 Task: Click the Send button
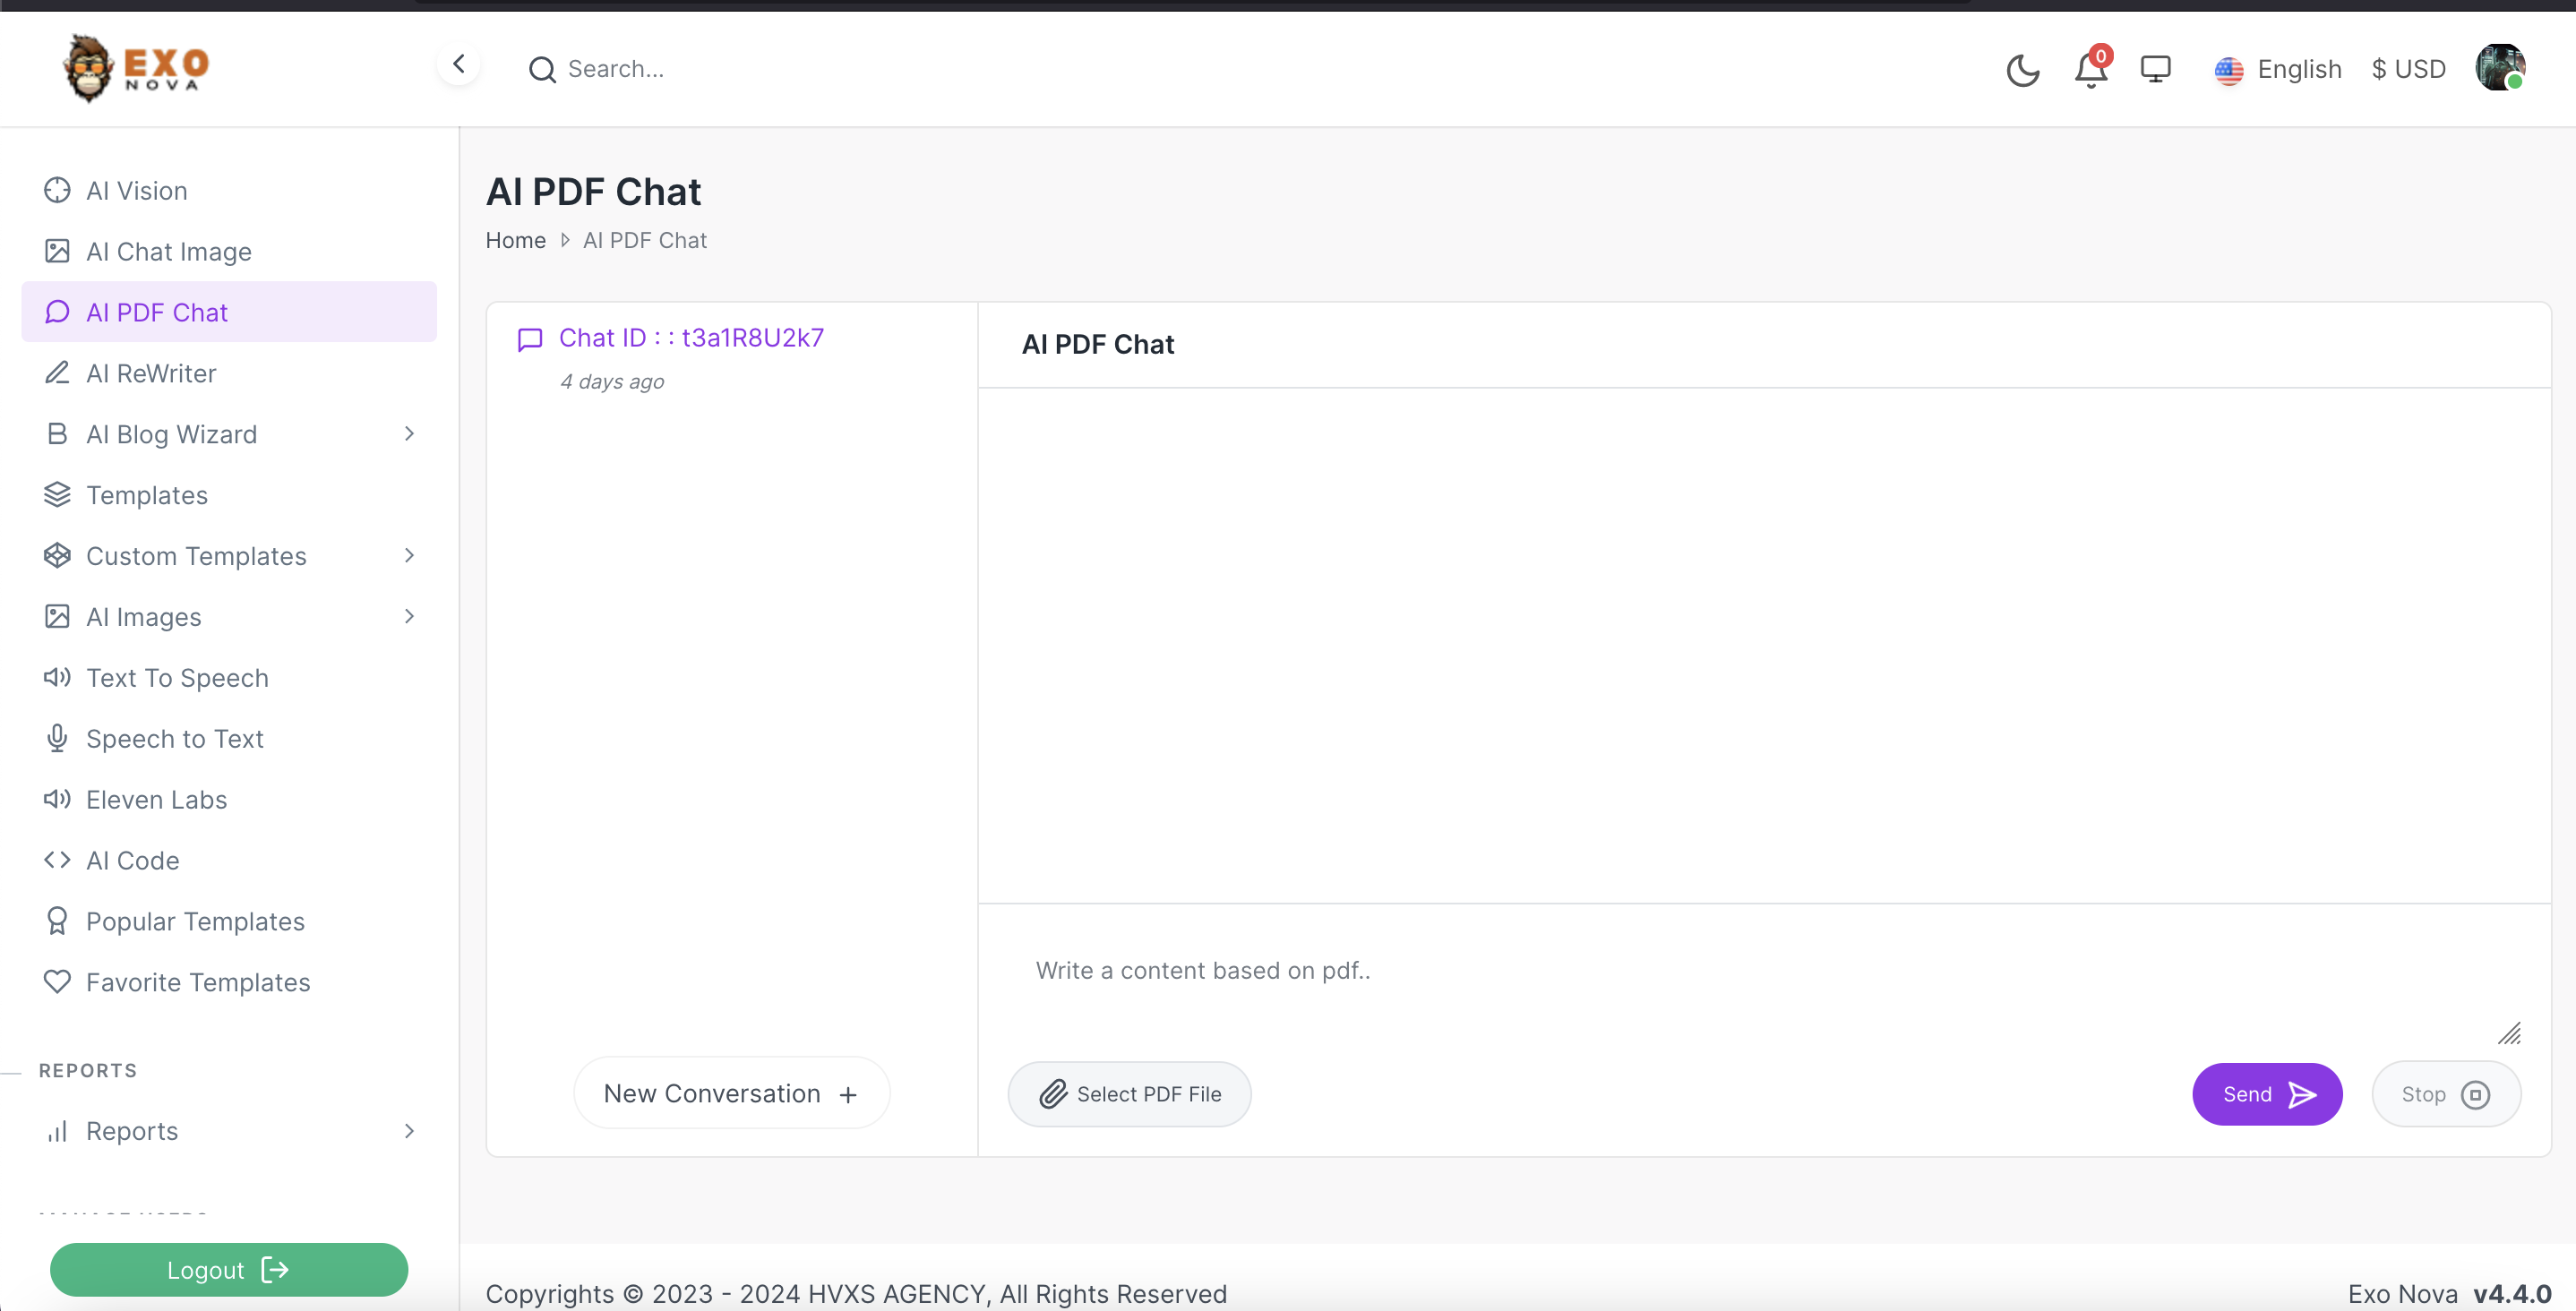point(2266,1094)
